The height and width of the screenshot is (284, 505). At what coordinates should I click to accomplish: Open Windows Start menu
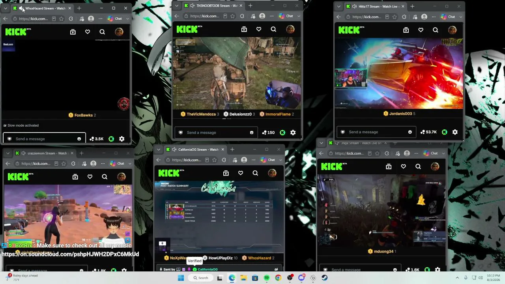pyautogui.click(x=181, y=278)
